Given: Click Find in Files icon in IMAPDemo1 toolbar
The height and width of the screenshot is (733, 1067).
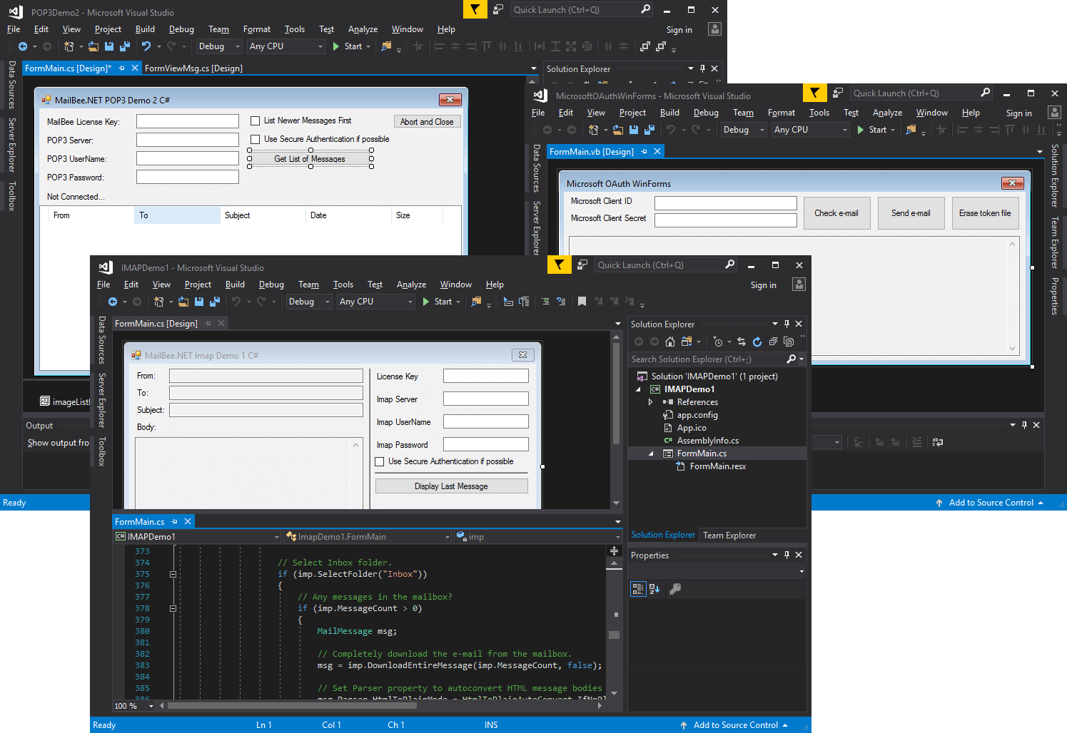Looking at the screenshot, I should tap(476, 302).
